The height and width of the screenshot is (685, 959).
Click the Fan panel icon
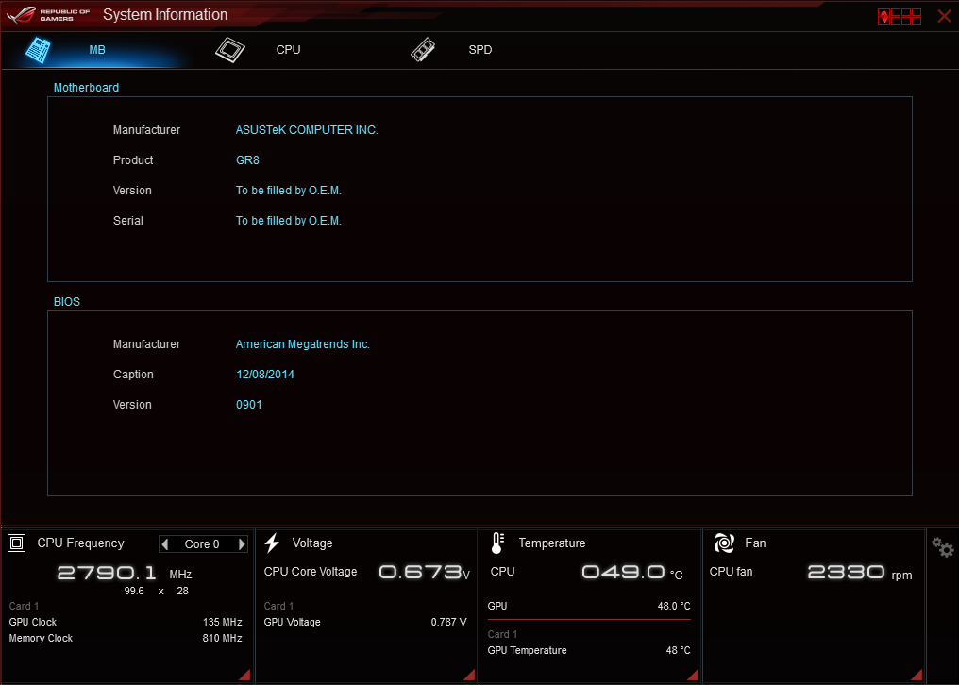(x=724, y=543)
